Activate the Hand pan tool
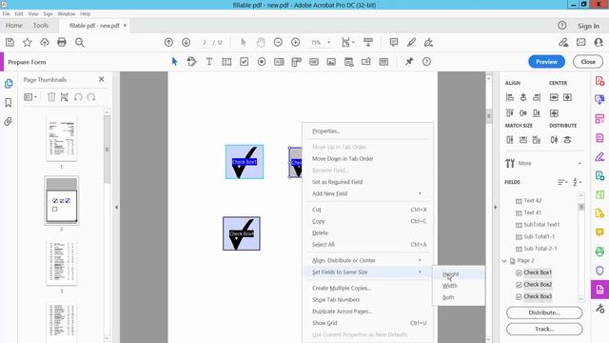This screenshot has width=609, height=343. [x=261, y=42]
